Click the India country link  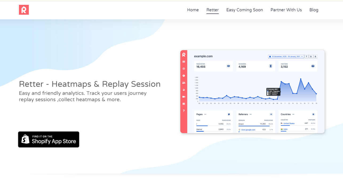[x=285, y=129]
